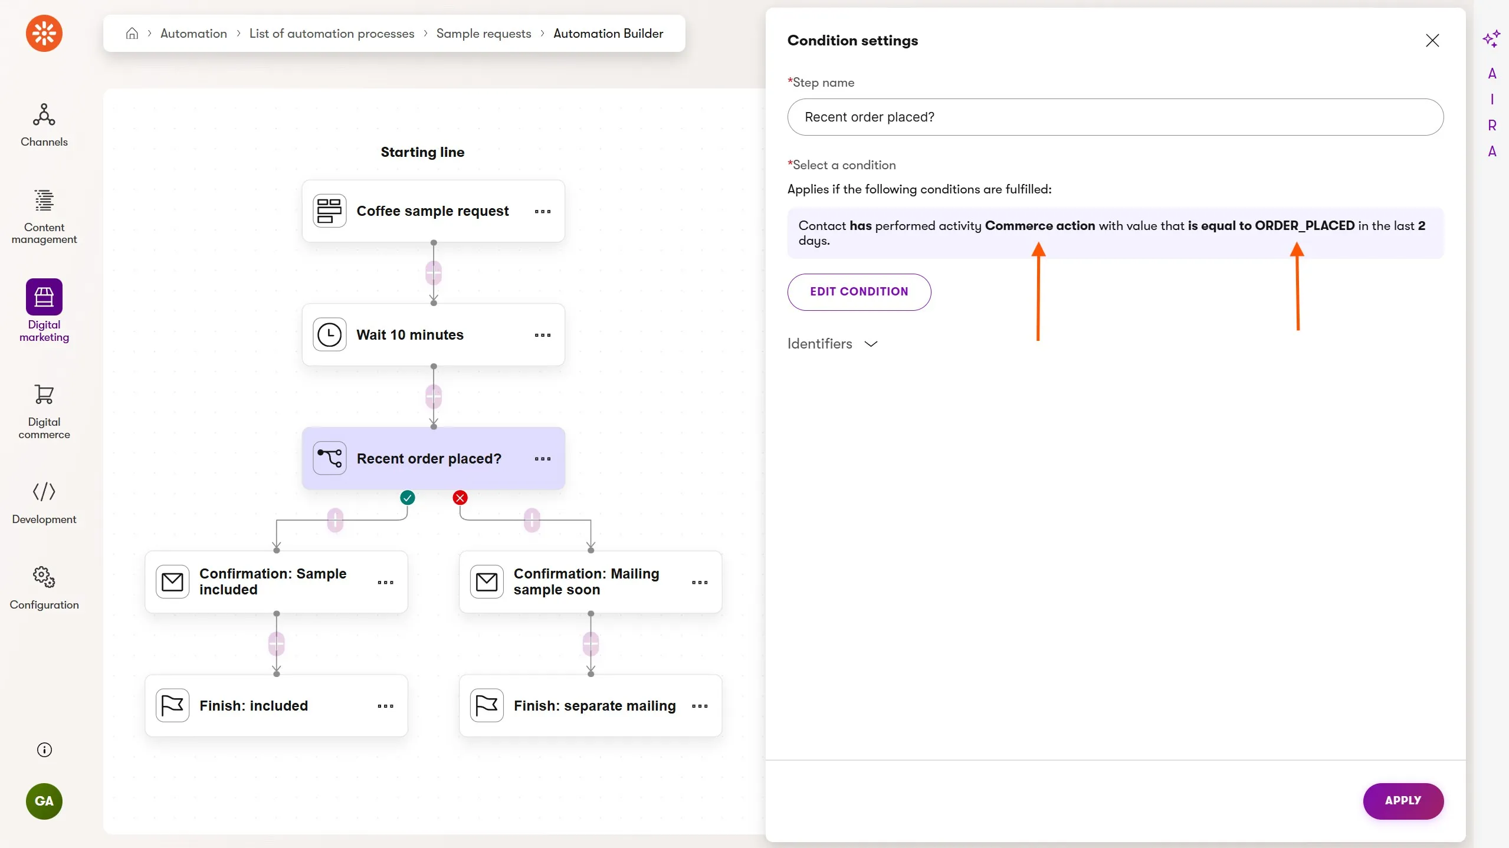Click the red X false-branch marker

460,498
